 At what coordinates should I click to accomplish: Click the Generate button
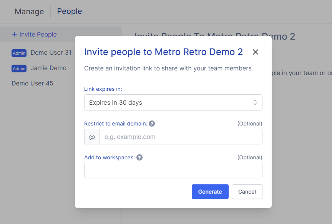210,192
